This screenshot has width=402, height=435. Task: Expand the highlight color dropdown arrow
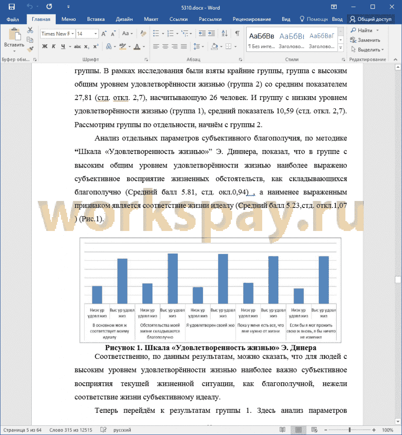[129, 47]
